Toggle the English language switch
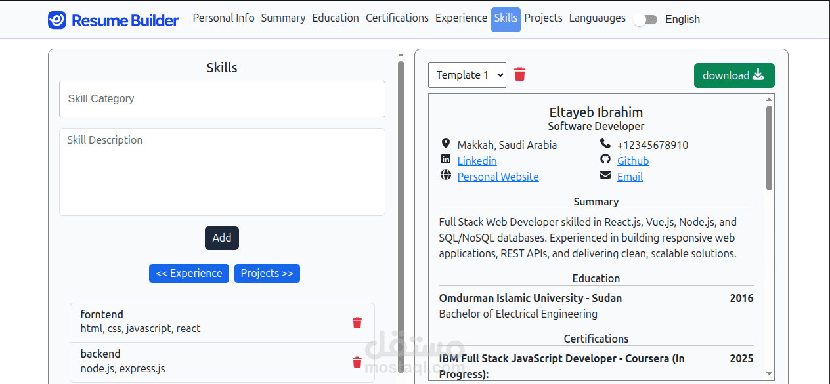Screen dimensions: 830x384 (x=645, y=20)
